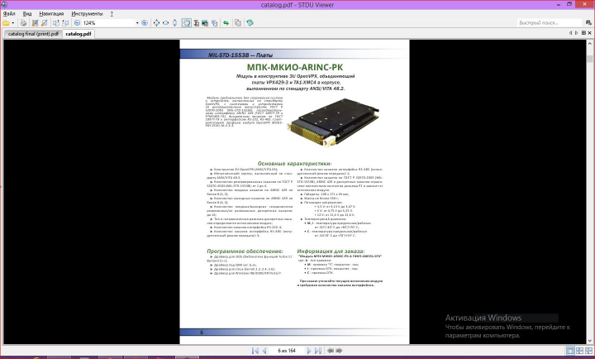Print the document using the printer icon
This screenshot has width=595, height=359.
(23, 23)
